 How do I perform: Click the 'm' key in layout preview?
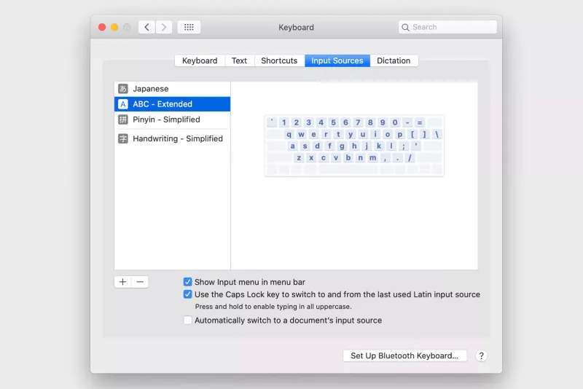(x=372, y=158)
